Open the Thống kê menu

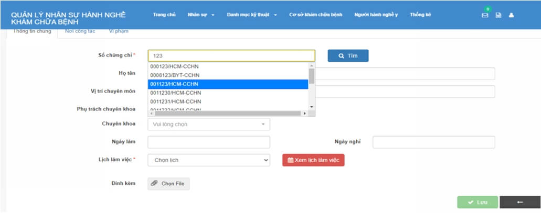coord(420,15)
